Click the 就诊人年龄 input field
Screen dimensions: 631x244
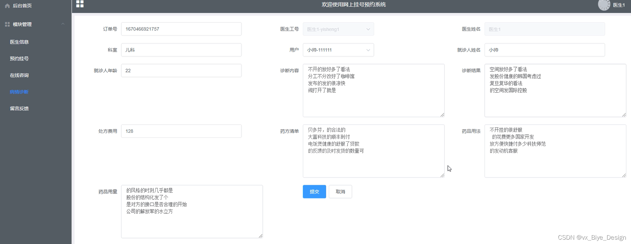[181, 70]
